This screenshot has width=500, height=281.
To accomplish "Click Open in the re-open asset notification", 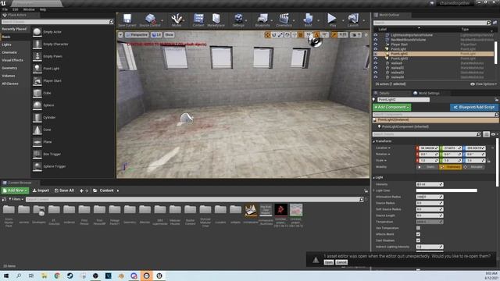I will click(329, 262).
